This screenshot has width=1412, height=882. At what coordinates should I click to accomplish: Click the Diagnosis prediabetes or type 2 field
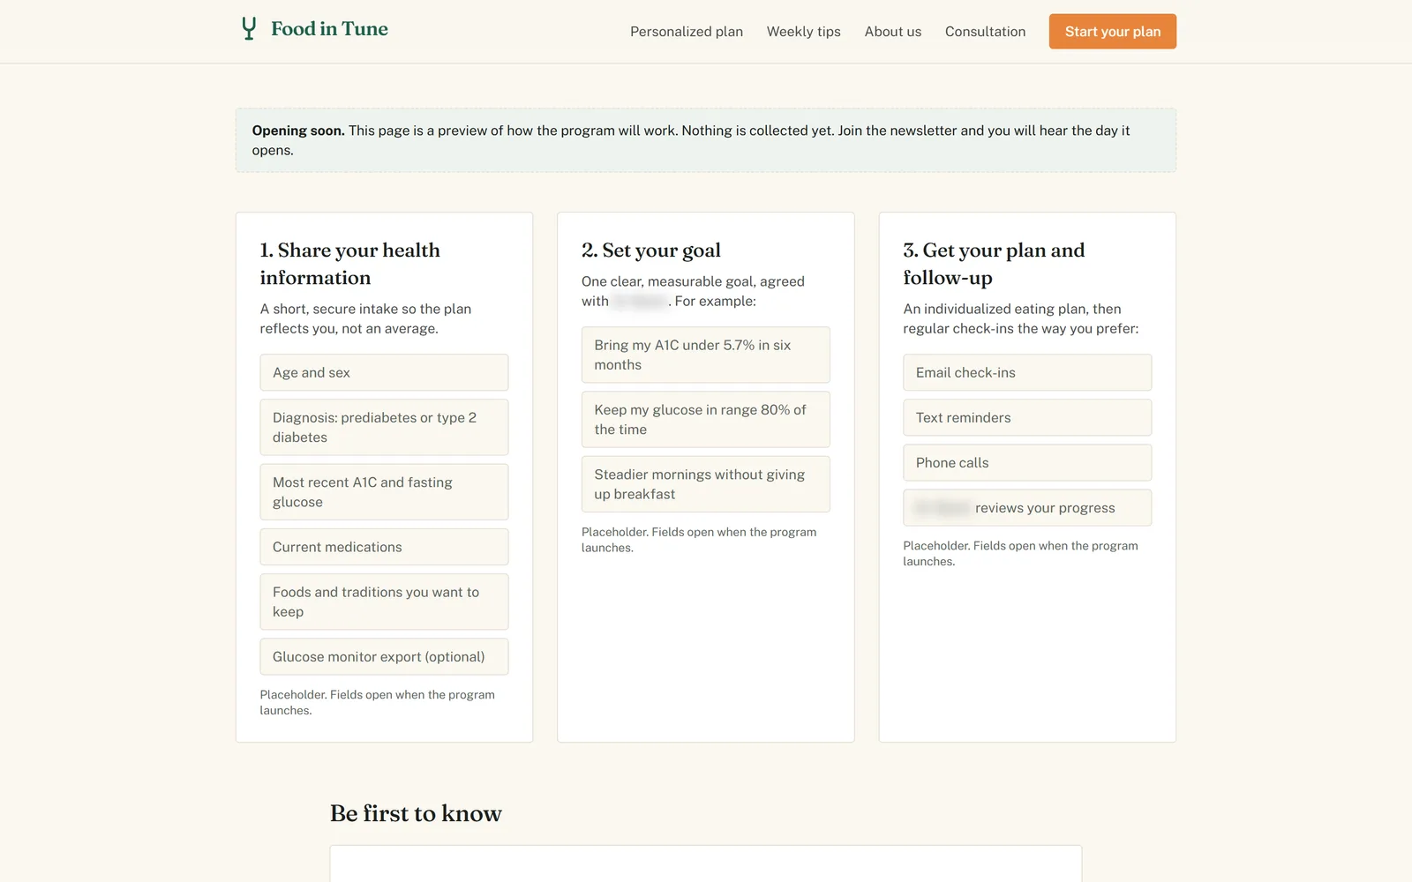tap(384, 428)
